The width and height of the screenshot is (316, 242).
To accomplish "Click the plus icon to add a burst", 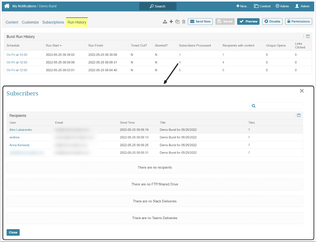I will pyautogui.click(x=171, y=22).
